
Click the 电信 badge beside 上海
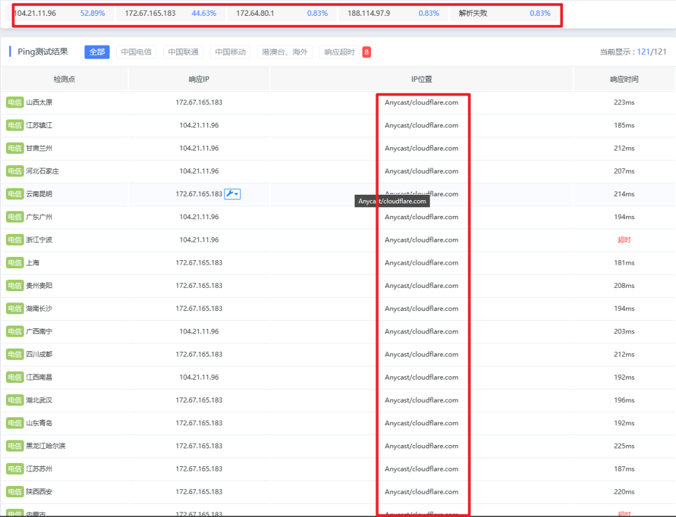click(x=15, y=263)
